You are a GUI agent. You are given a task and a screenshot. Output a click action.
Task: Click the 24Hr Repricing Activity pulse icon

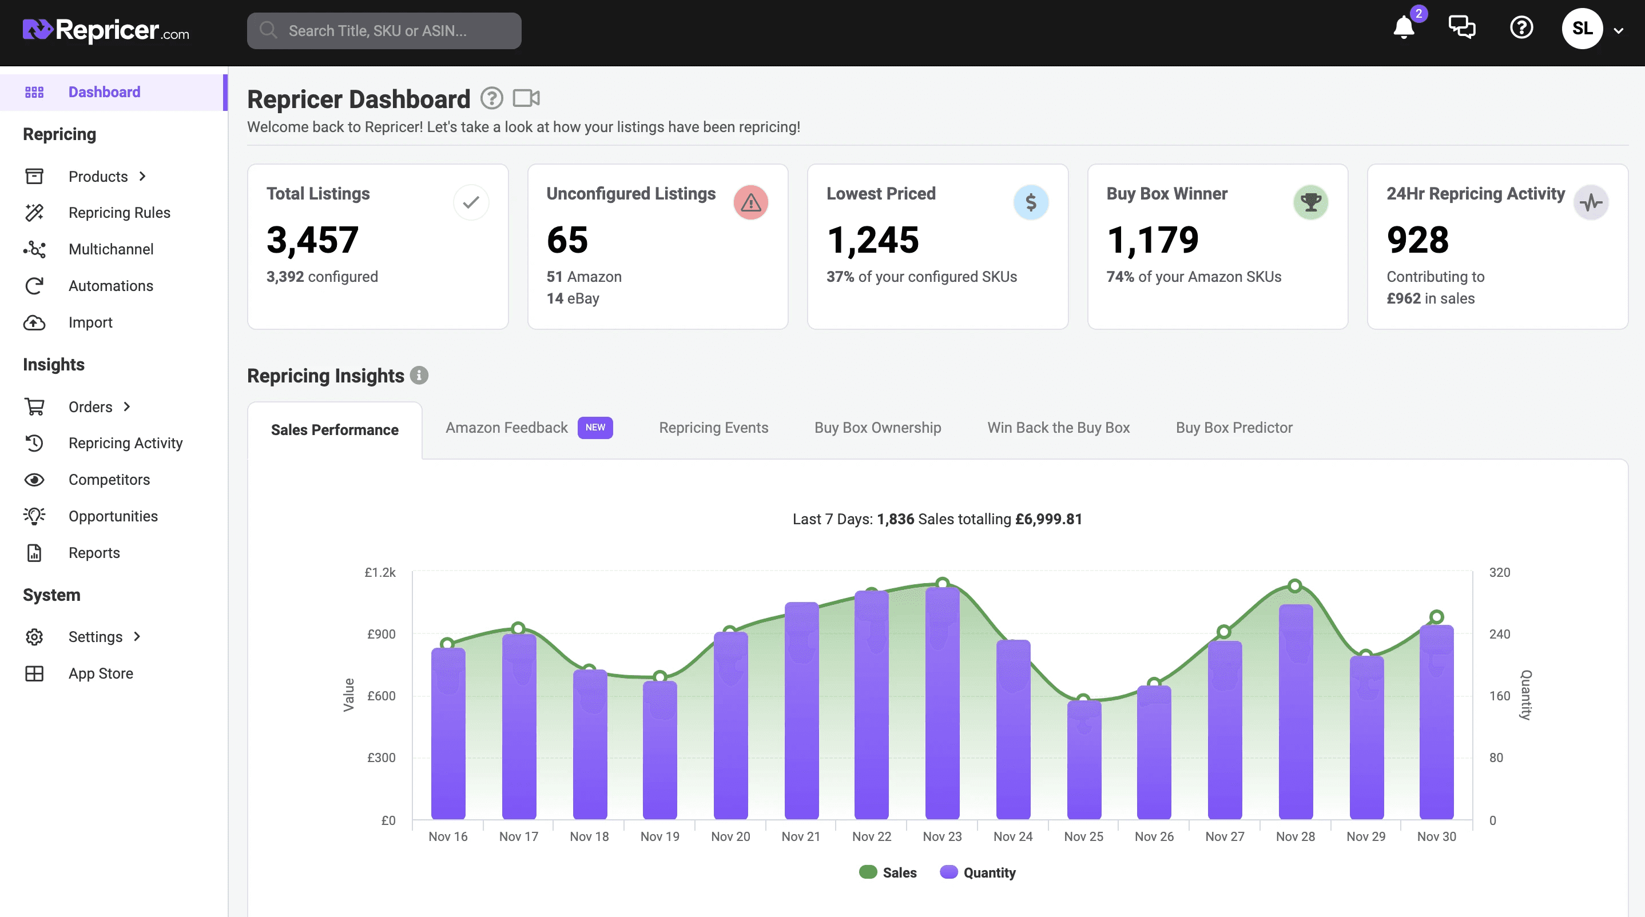point(1591,202)
